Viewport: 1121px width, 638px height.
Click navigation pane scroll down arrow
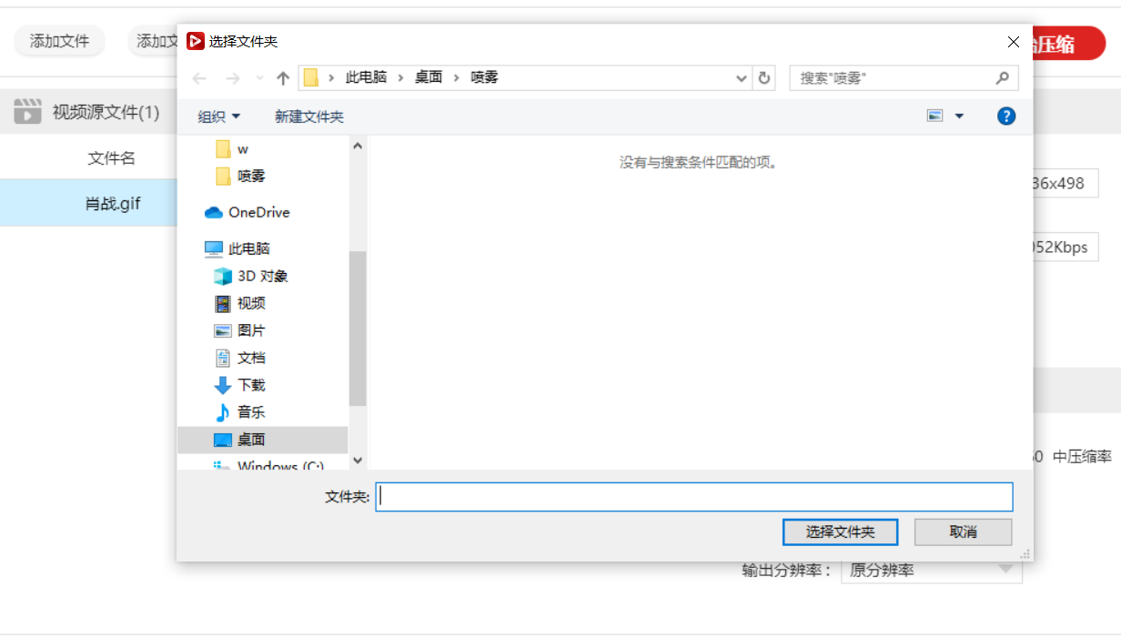358,461
